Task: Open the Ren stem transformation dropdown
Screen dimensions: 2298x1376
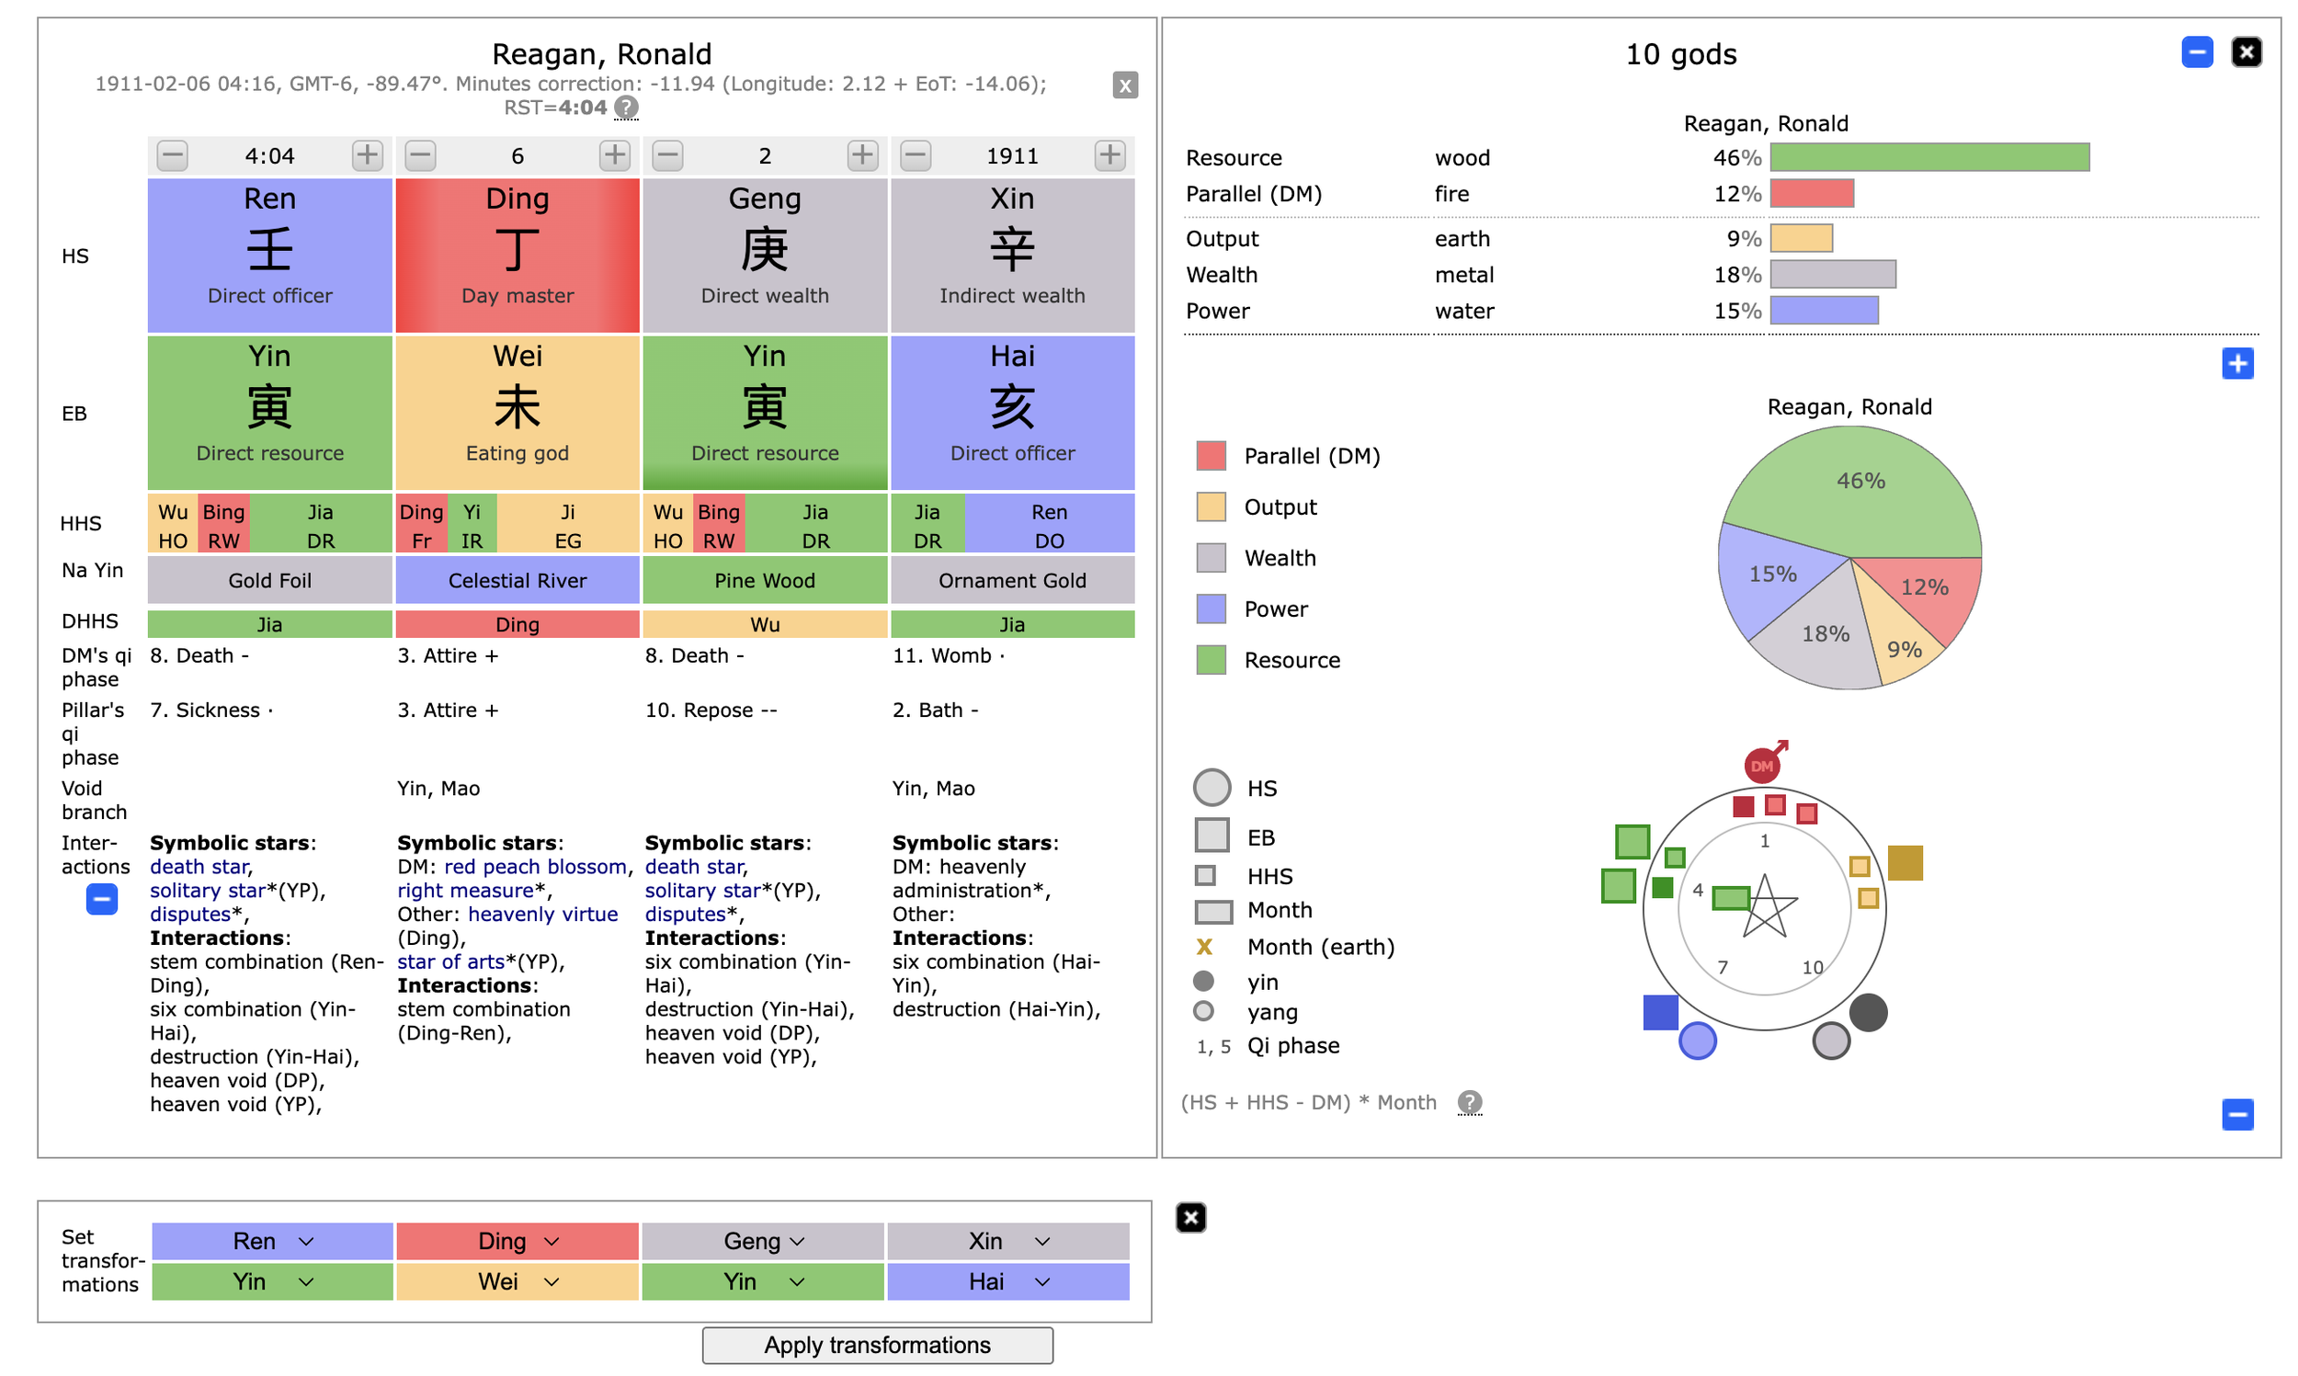Action: (272, 1241)
